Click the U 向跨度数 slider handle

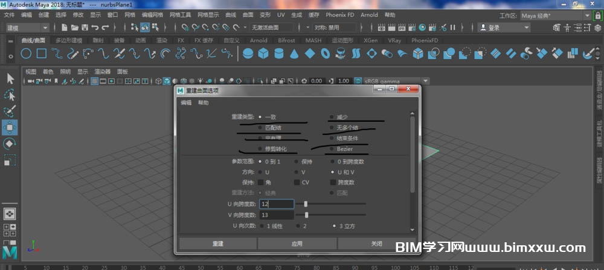(306, 204)
